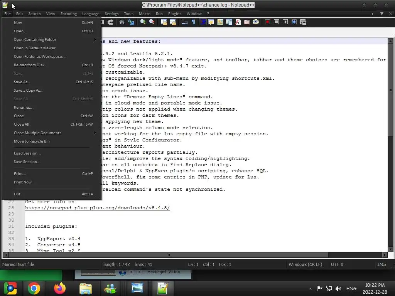Toggle the Indent Guide toolbar icon
The width and height of the screenshot is (395, 296).
click(202, 22)
